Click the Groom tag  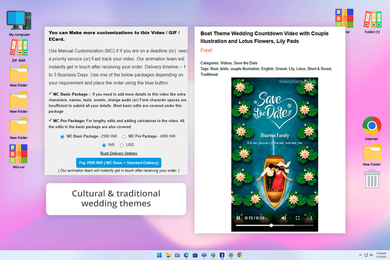281,69
